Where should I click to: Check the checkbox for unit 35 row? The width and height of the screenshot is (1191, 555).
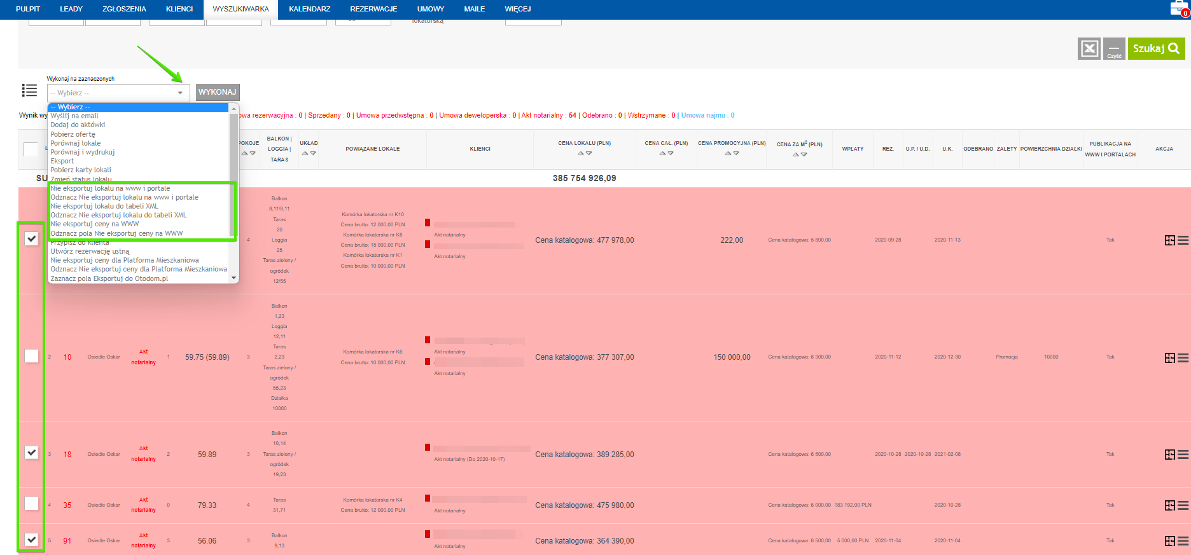(31, 504)
